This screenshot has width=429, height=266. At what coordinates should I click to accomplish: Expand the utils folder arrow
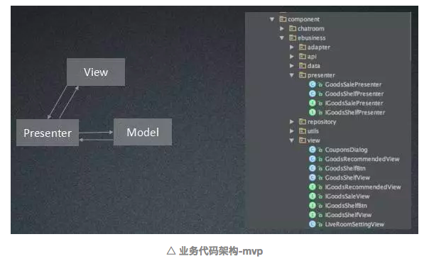292,131
